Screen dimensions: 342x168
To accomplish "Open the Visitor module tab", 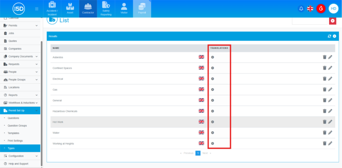I will 124,9.
